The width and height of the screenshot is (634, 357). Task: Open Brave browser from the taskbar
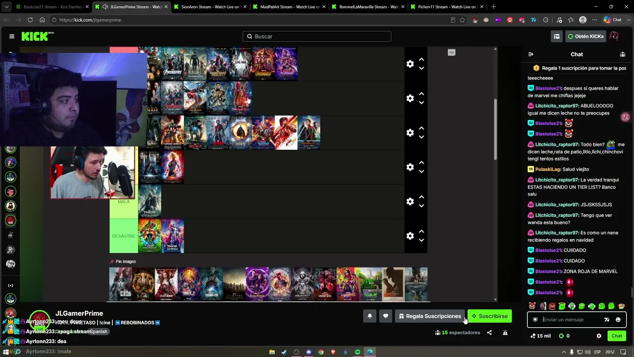(x=333, y=352)
